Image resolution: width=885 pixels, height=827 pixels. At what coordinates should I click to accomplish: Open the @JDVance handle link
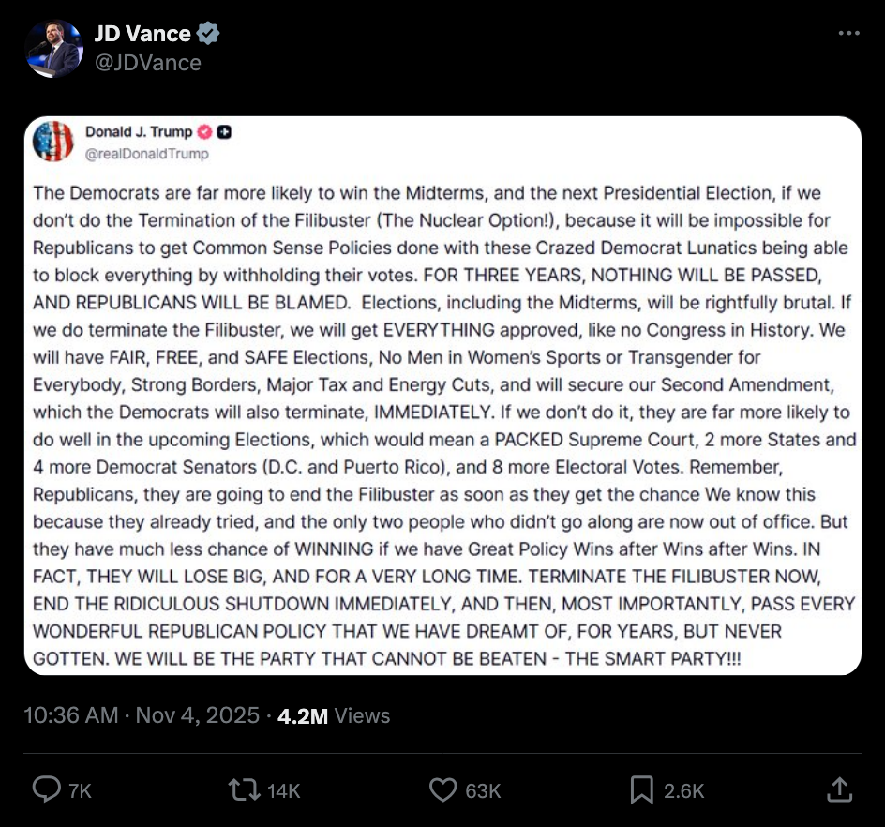point(147,63)
